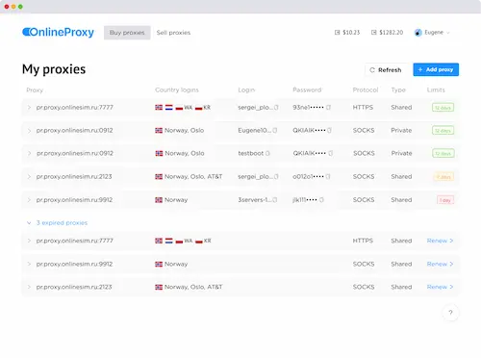The height and width of the screenshot is (358, 481).
Task: Click Eugene's profile avatar
Action: [418, 33]
